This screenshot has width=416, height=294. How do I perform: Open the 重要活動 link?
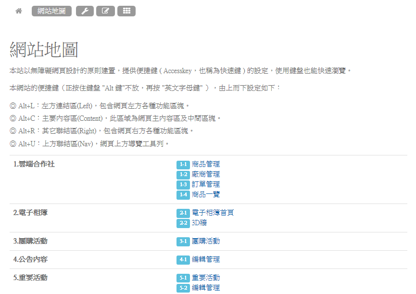point(205,278)
